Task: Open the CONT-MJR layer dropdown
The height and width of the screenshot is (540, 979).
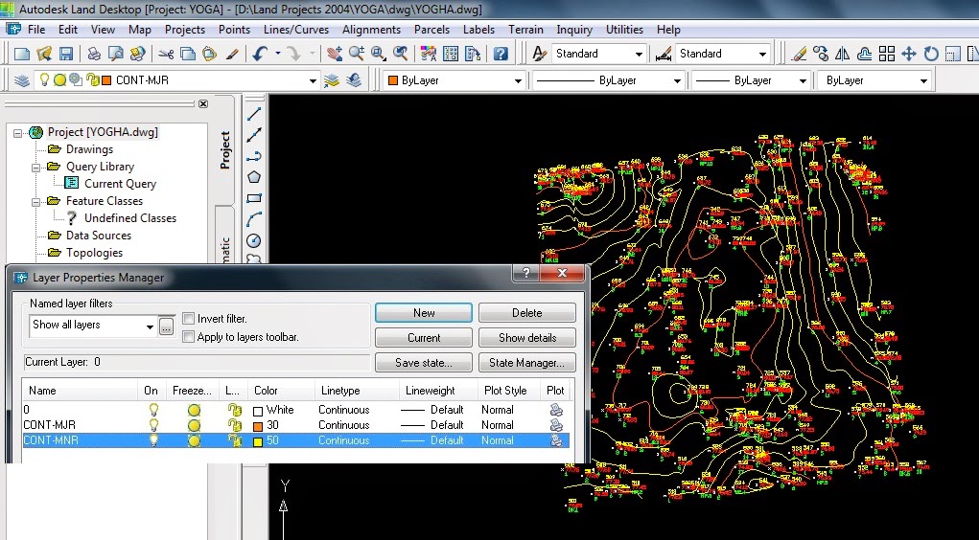Action: (x=313, y=81)
